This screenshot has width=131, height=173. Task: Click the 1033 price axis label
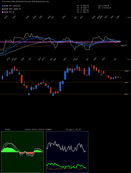[x=127, y=71]
